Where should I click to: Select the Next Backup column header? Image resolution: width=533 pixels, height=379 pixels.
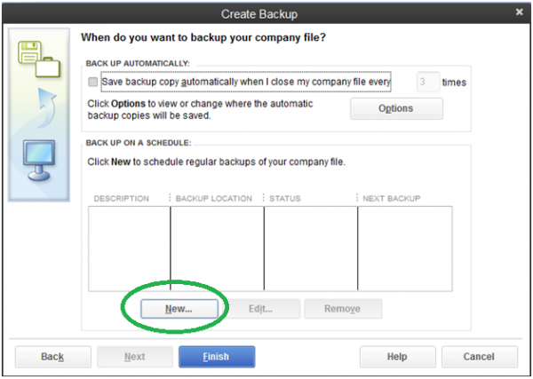[392, 199]
